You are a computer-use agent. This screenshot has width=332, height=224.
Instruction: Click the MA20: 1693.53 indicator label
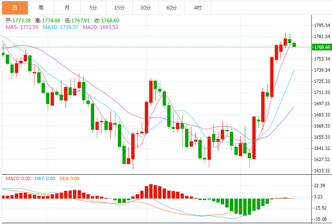(x=100, y=27)
